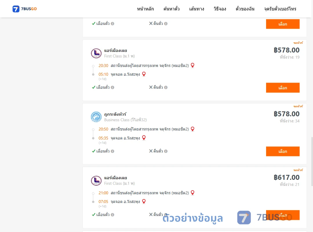Click First Class label on 21:00 trip
This screenshot has width=313, height=232.
click(x=119, y=184)
